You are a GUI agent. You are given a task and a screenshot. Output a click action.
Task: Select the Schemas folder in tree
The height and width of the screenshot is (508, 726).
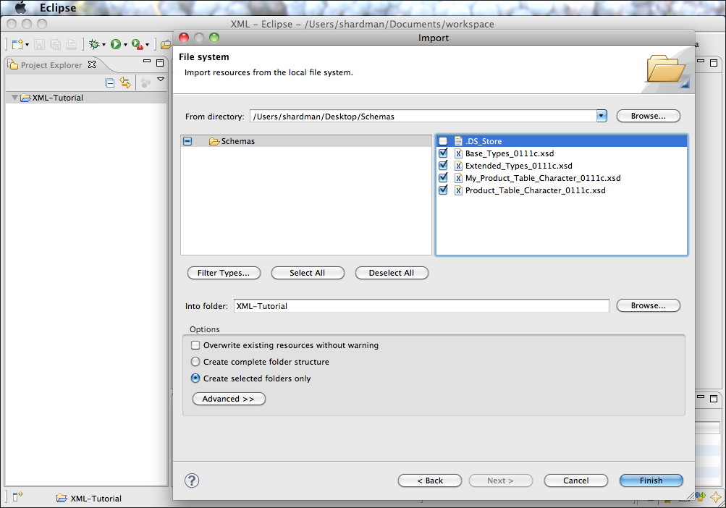[x=237, y=141]
